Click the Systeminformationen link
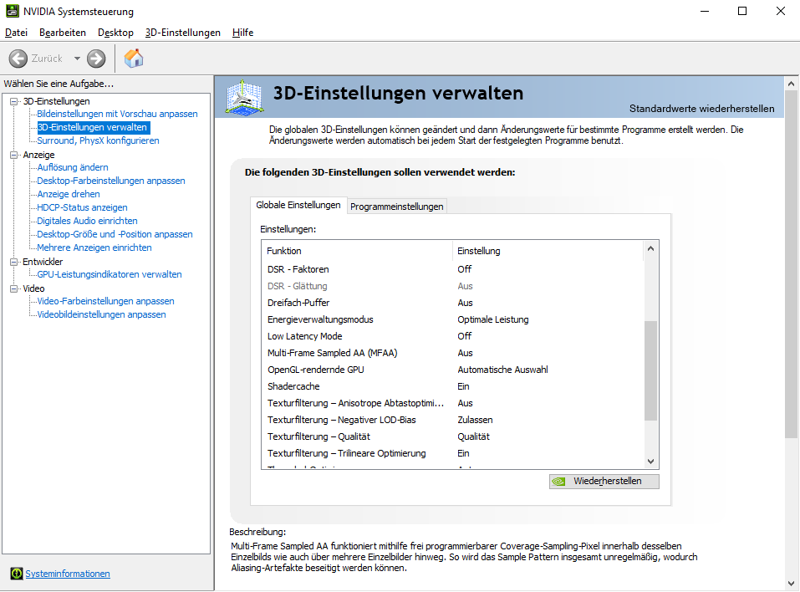800x592 pixels. (68, 574)
